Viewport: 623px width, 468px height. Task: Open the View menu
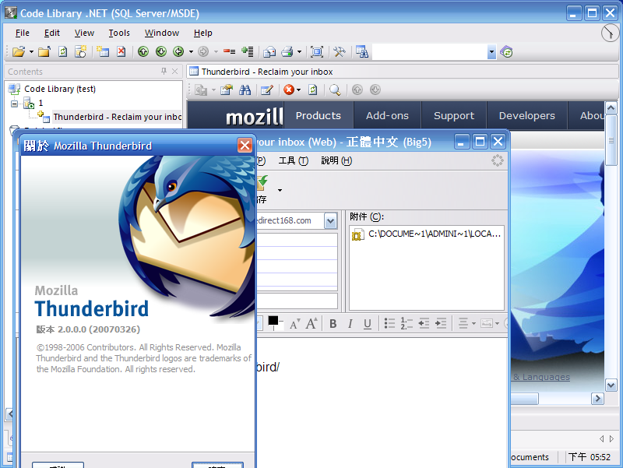click(84, 33)
